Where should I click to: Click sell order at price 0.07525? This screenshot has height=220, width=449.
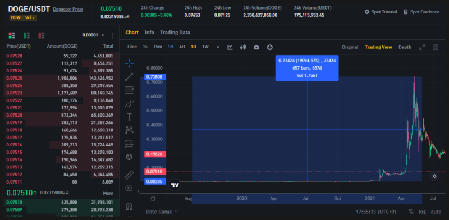tap(61, 78)
